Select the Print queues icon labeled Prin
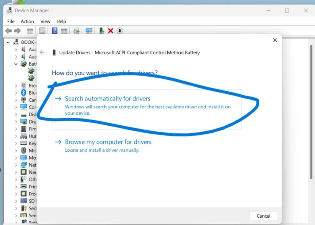Viewport: 315px width, 225px height. (23, 186)
